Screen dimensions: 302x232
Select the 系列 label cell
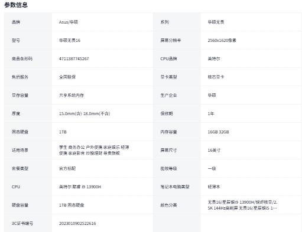point(164,22)
